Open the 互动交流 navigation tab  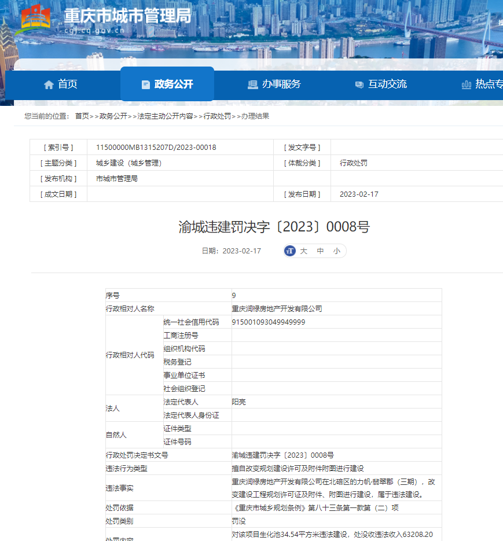(x=381, y=84)
